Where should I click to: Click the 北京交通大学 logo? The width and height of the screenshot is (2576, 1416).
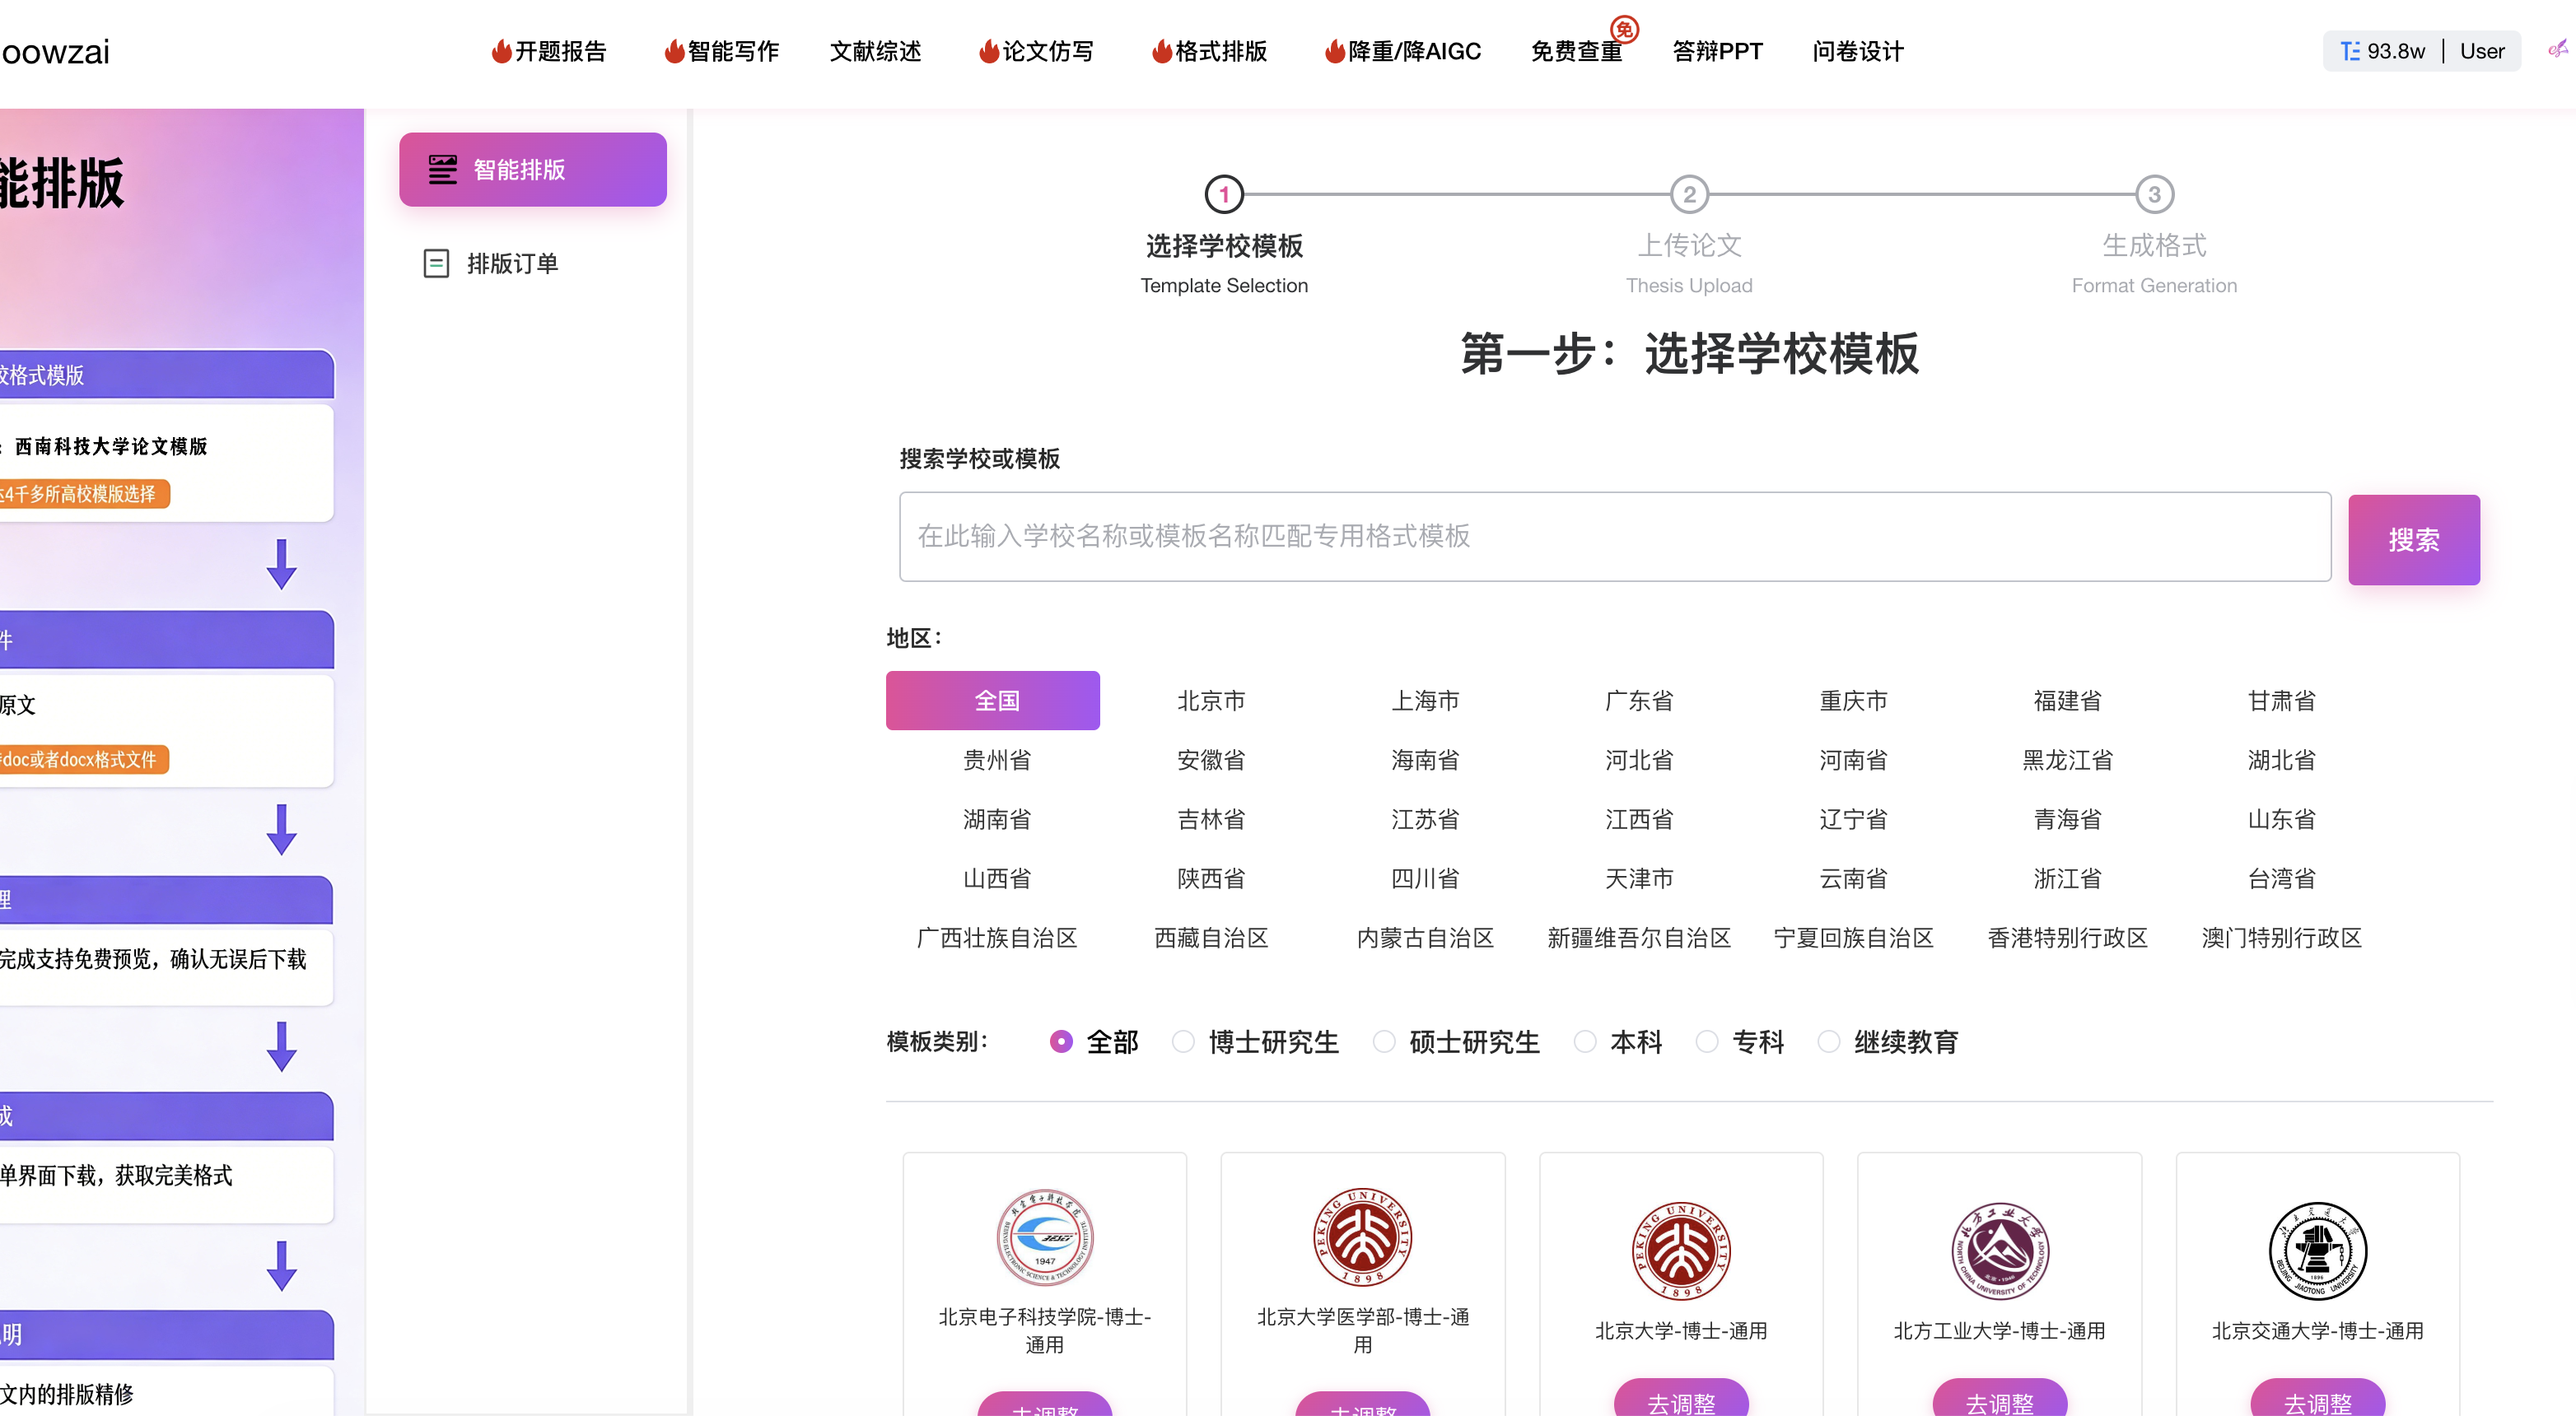coord(2318,1251)
